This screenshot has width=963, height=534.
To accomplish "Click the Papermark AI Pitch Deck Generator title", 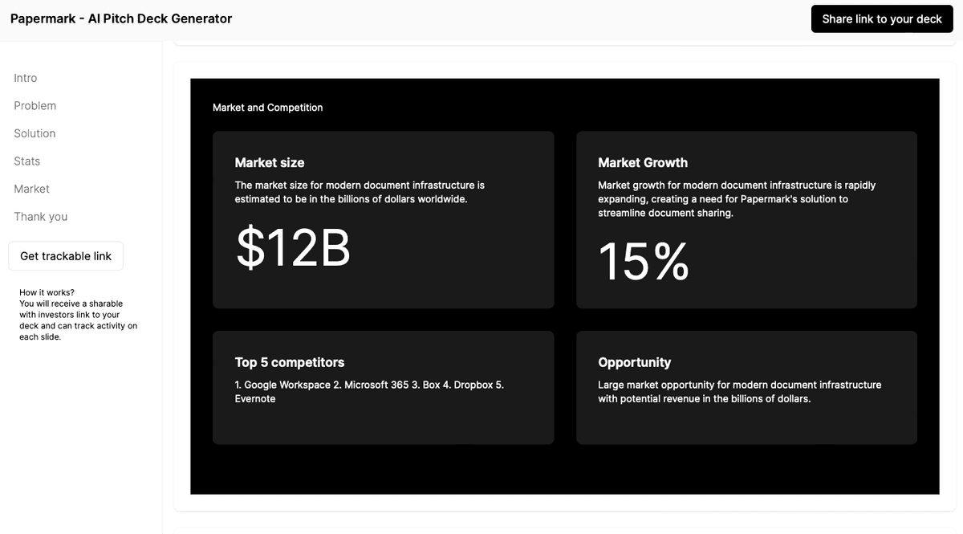I will tap(121, 18).
